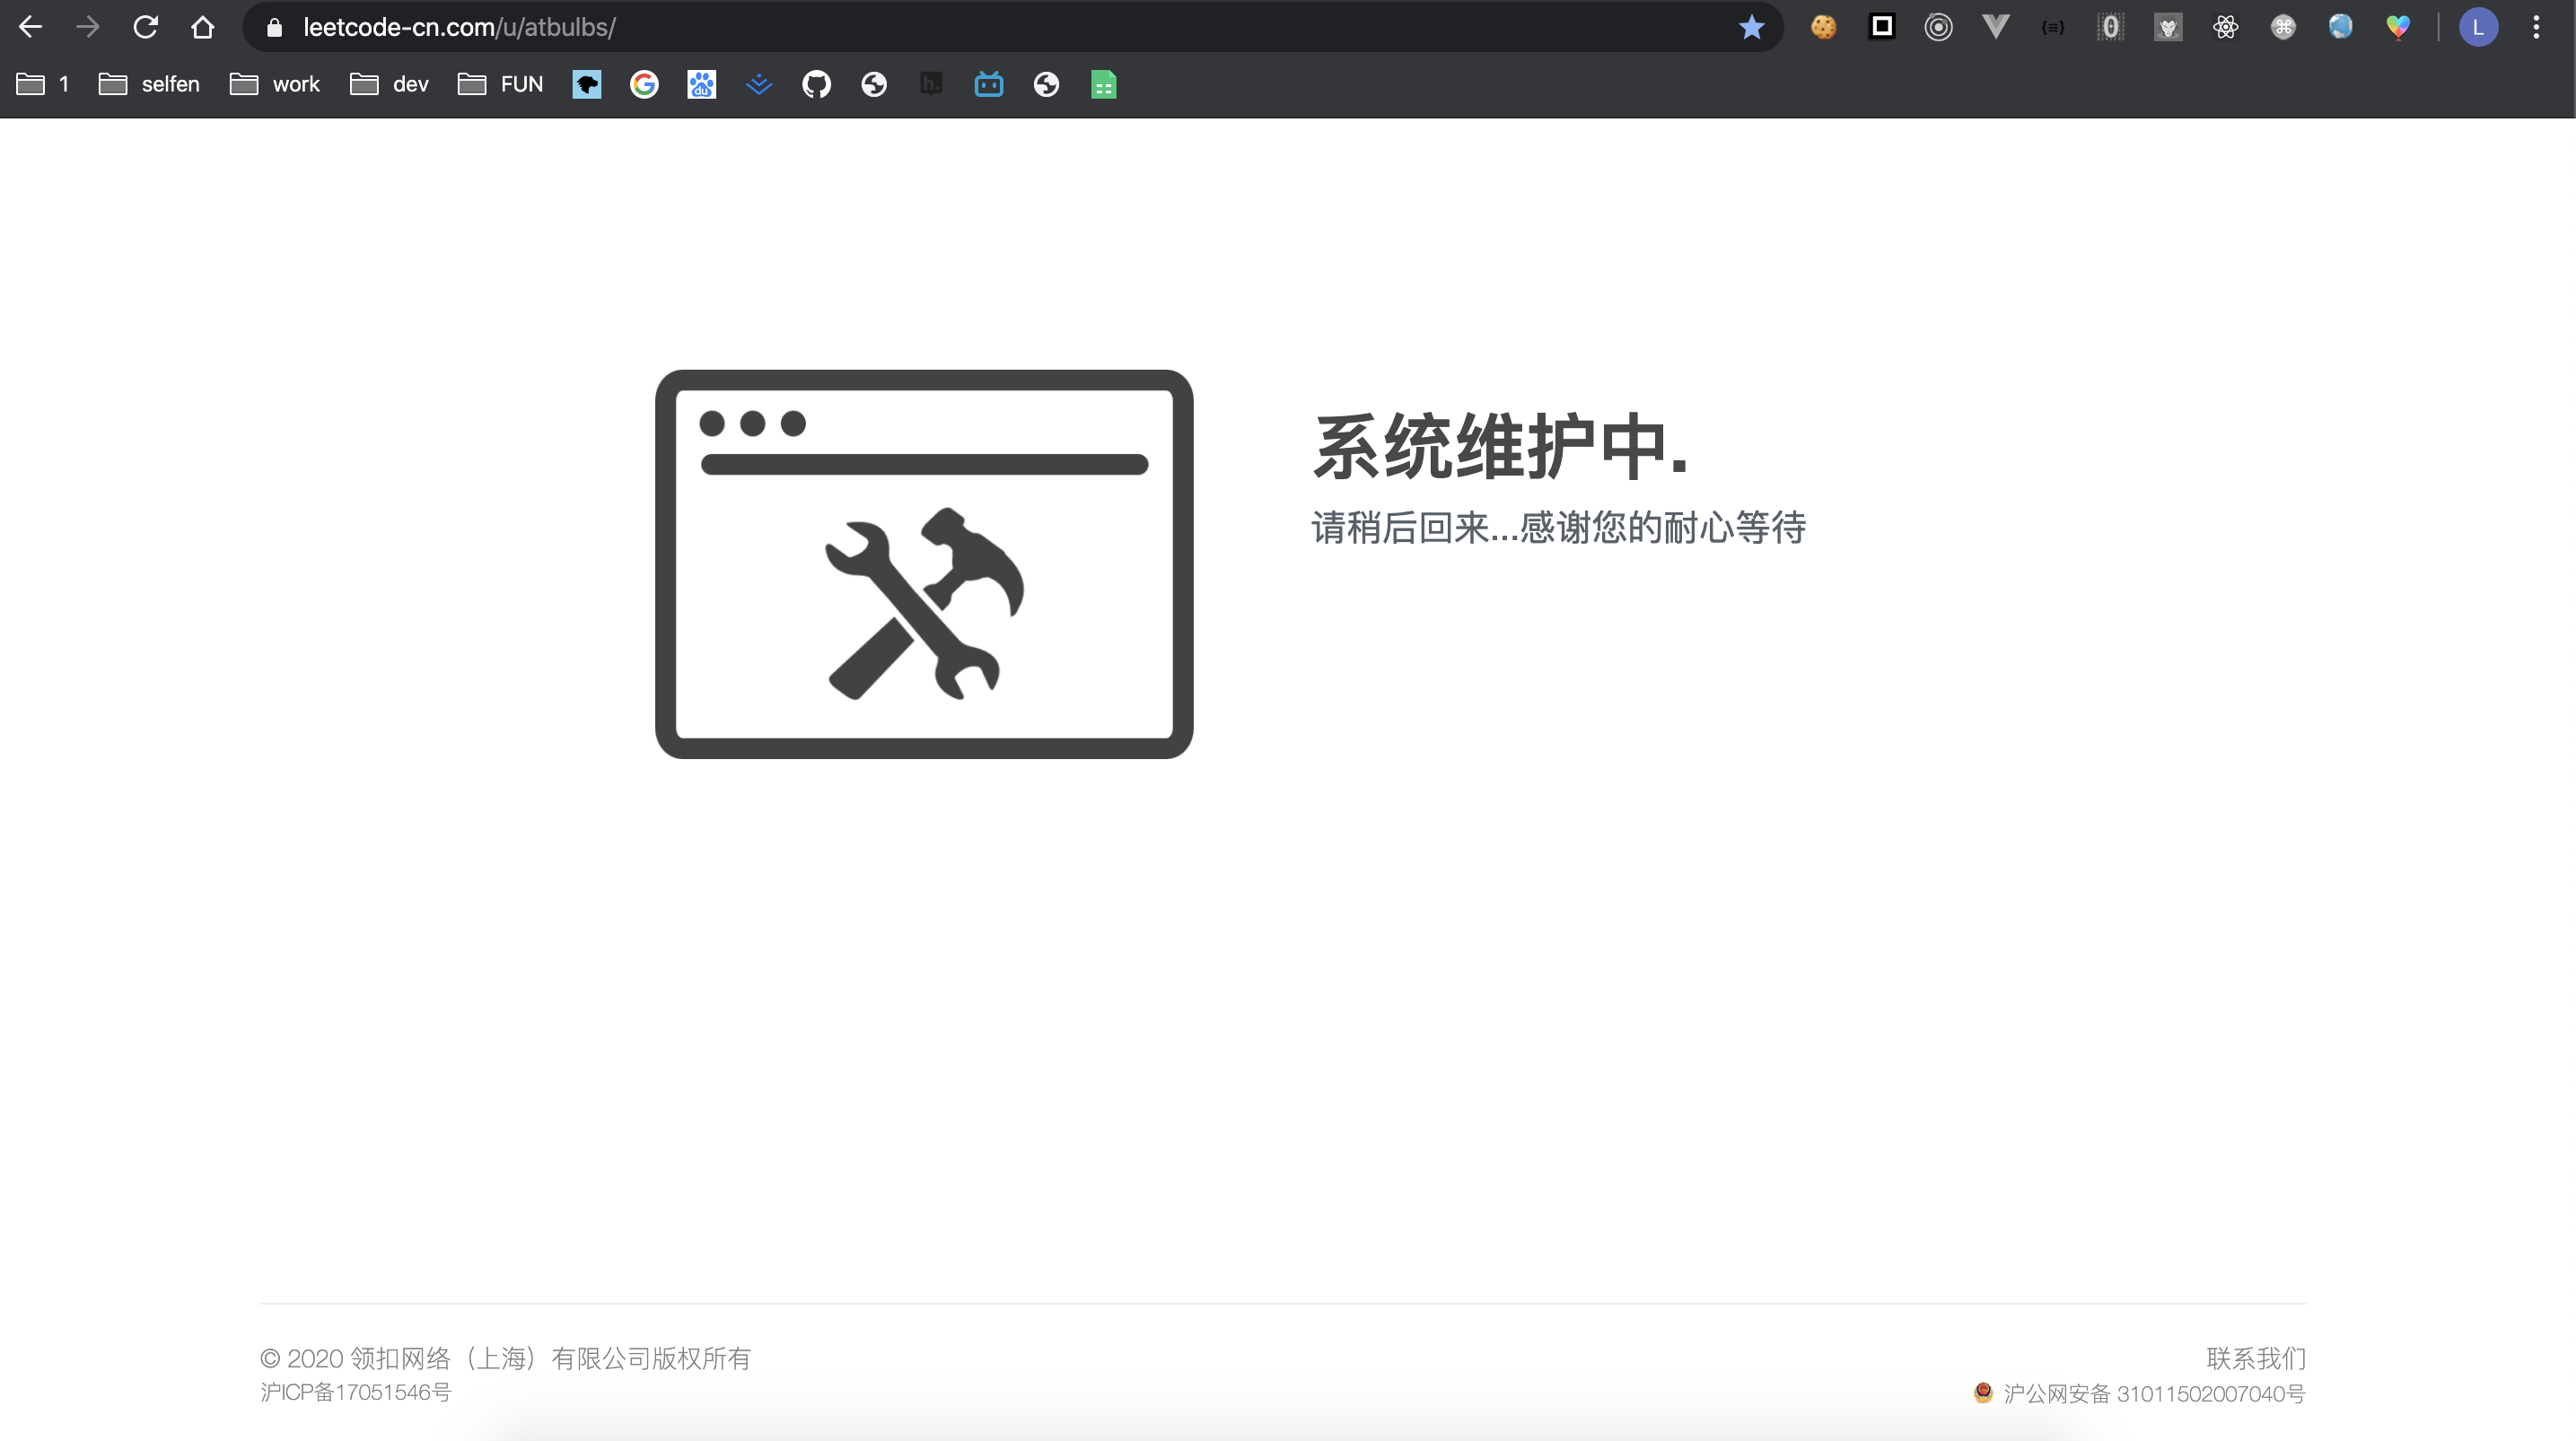Click the 沪ICP备17051546号 link

[356, 1392]
